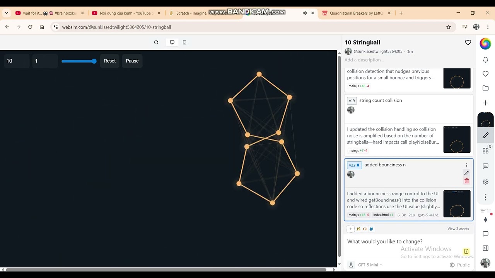The image size is (495, 278).
Task: Open browser tab search dropdown
Action: click(7, 13)
